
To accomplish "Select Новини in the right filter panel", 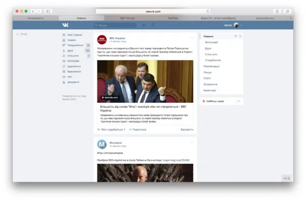I will 209,37.
